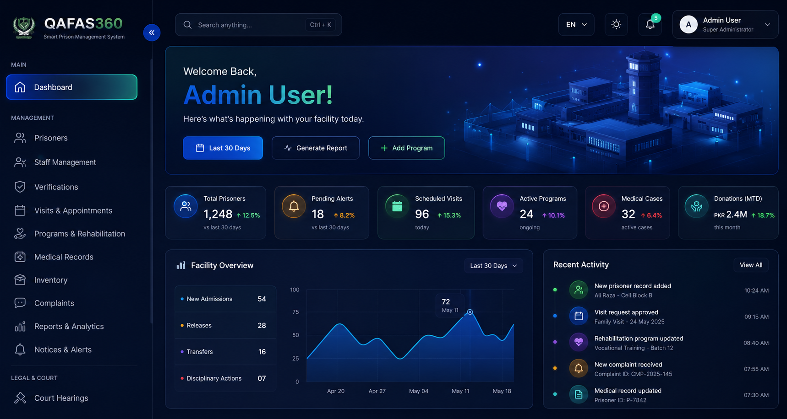Open the EN language dropdown
The image size is (787, 419).
[576, 24]
